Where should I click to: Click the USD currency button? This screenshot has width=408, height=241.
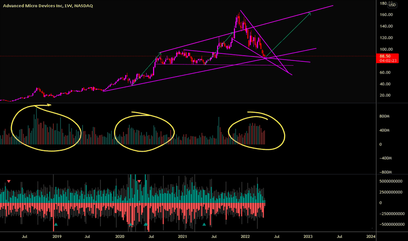(392, 5)
